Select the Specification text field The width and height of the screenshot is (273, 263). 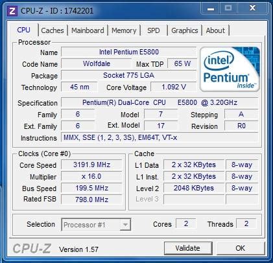coord(160,102)
